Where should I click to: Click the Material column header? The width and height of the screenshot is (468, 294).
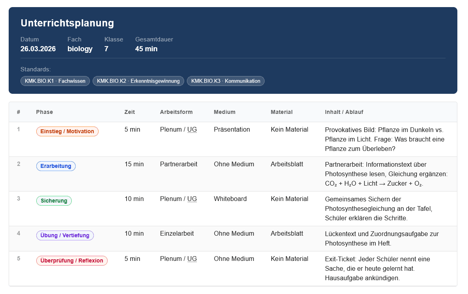pyautogui.click(x=282, y=112)
